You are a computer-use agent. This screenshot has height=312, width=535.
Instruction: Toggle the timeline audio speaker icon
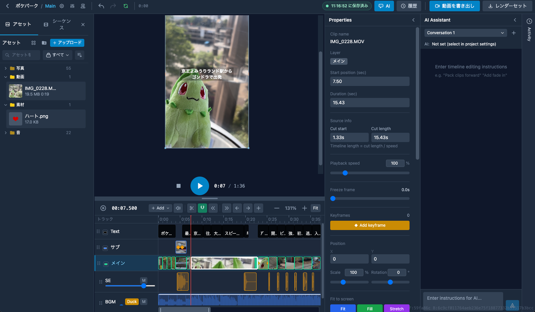[x=178, y=208]
